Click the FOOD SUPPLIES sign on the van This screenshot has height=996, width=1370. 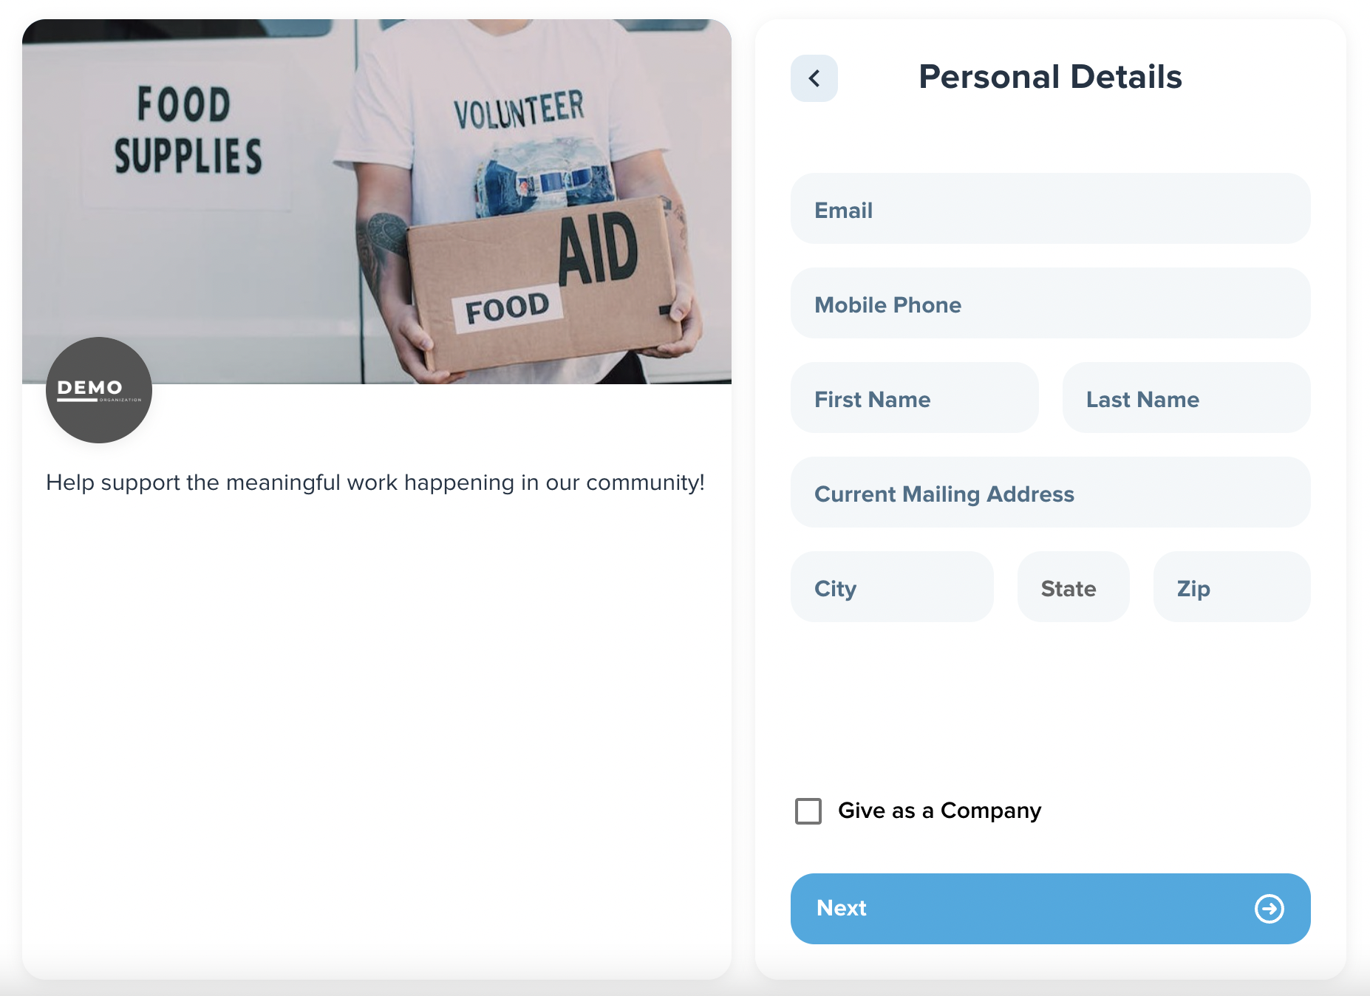(188, 130)
